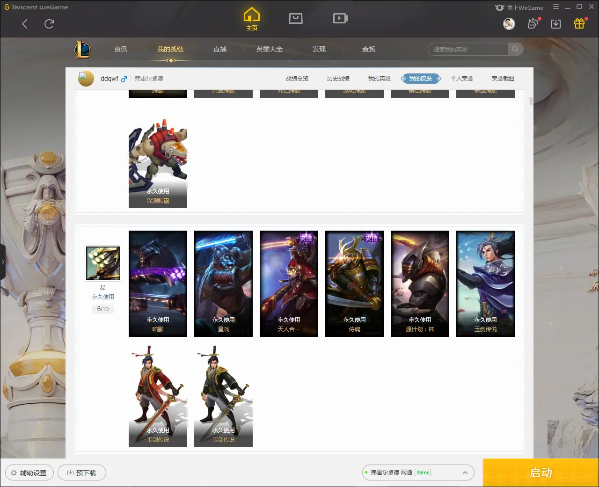Open the store inbox icon in the top bar
The height and width of the screenshot is (487, 599).
[x=296, y=18]
